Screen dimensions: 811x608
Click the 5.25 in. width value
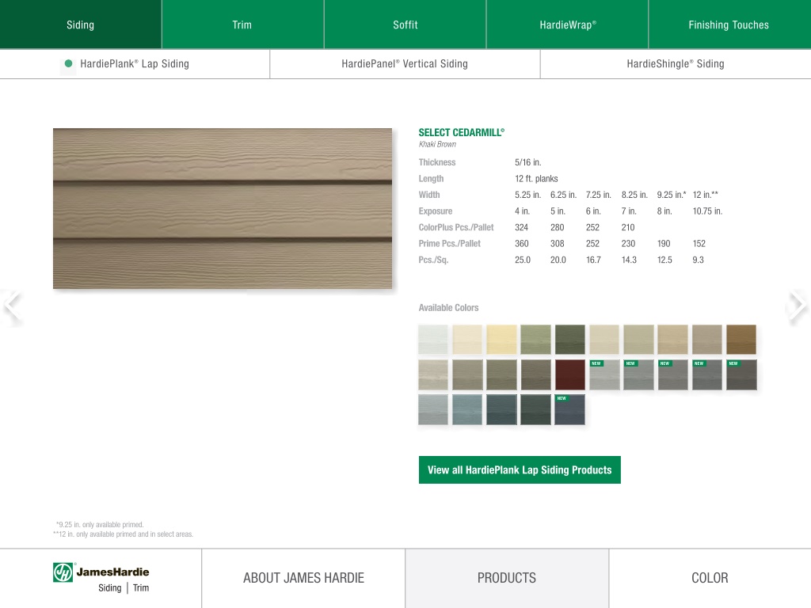(x=527, y=195)
